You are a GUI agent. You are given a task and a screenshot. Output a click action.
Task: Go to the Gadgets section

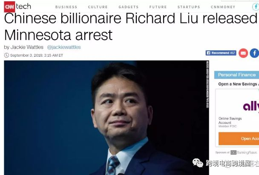[x=129, y=7]
